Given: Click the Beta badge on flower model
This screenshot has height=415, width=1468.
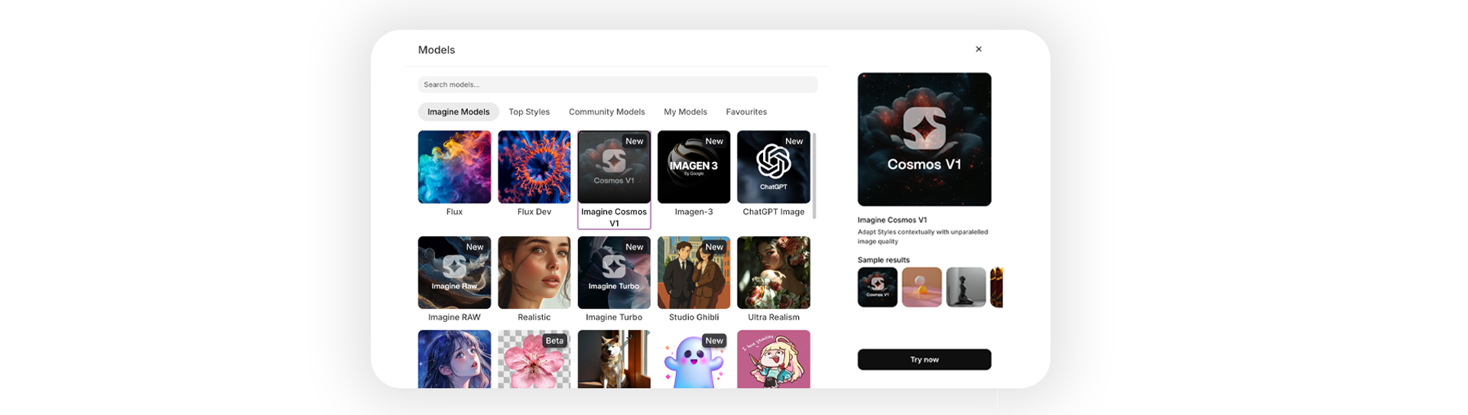Looking at the screenshot, I should (554, 341).
